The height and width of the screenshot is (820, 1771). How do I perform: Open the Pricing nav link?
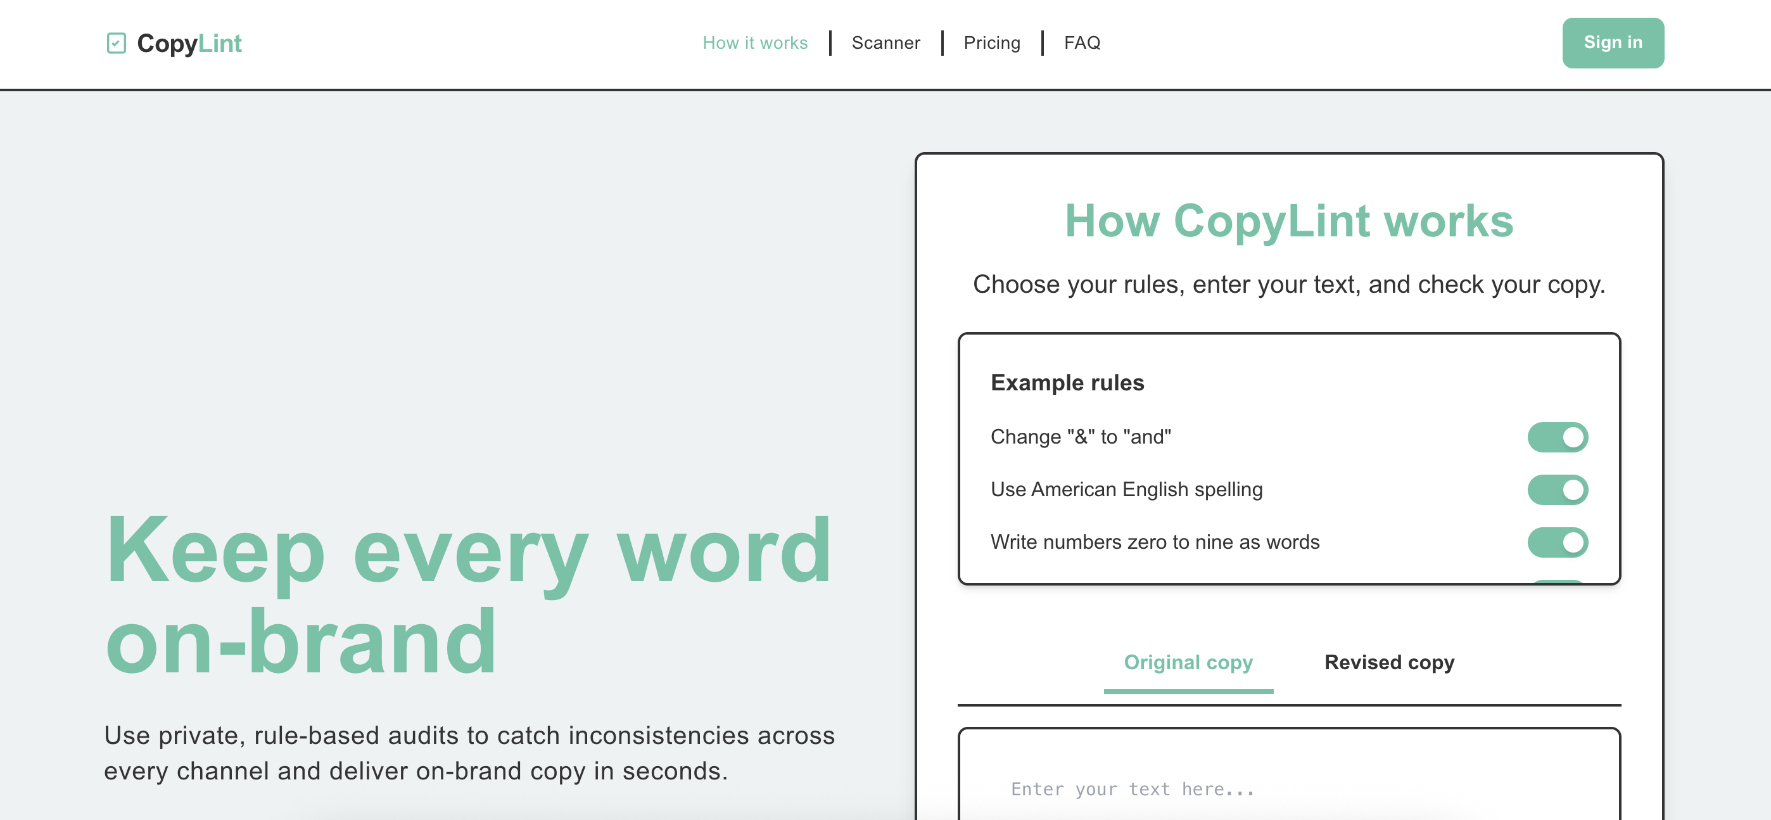tap(991, 42)
